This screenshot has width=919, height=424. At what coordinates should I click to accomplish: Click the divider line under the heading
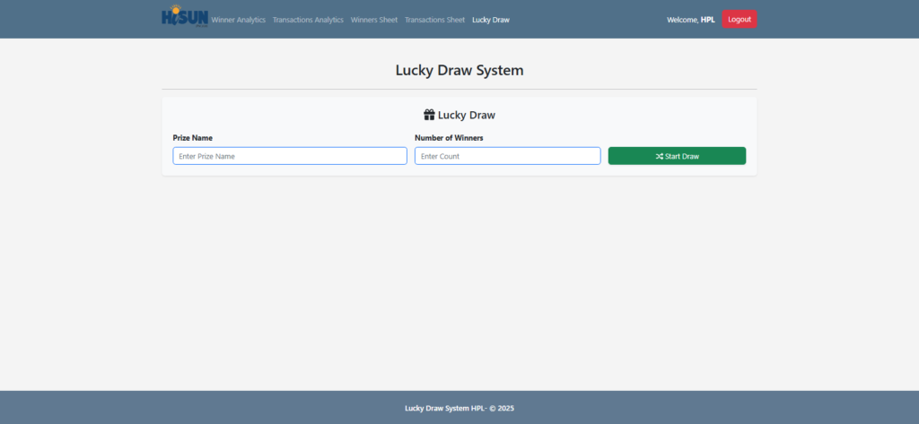click(459, 90)
